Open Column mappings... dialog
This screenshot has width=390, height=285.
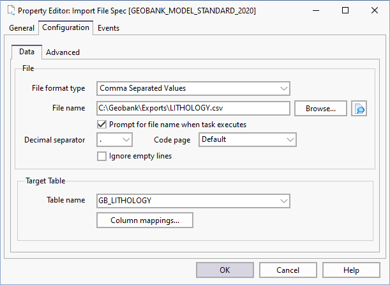click(x=145, y=220)
